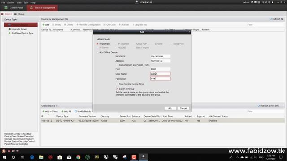Open the View menu

19,3
